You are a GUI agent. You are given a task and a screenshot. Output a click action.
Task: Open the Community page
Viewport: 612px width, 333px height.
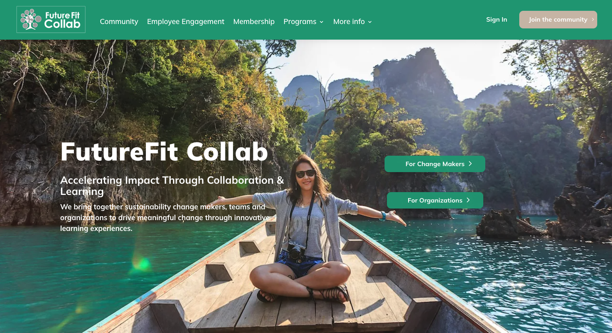pyautogui.click(x=119, y=22)
